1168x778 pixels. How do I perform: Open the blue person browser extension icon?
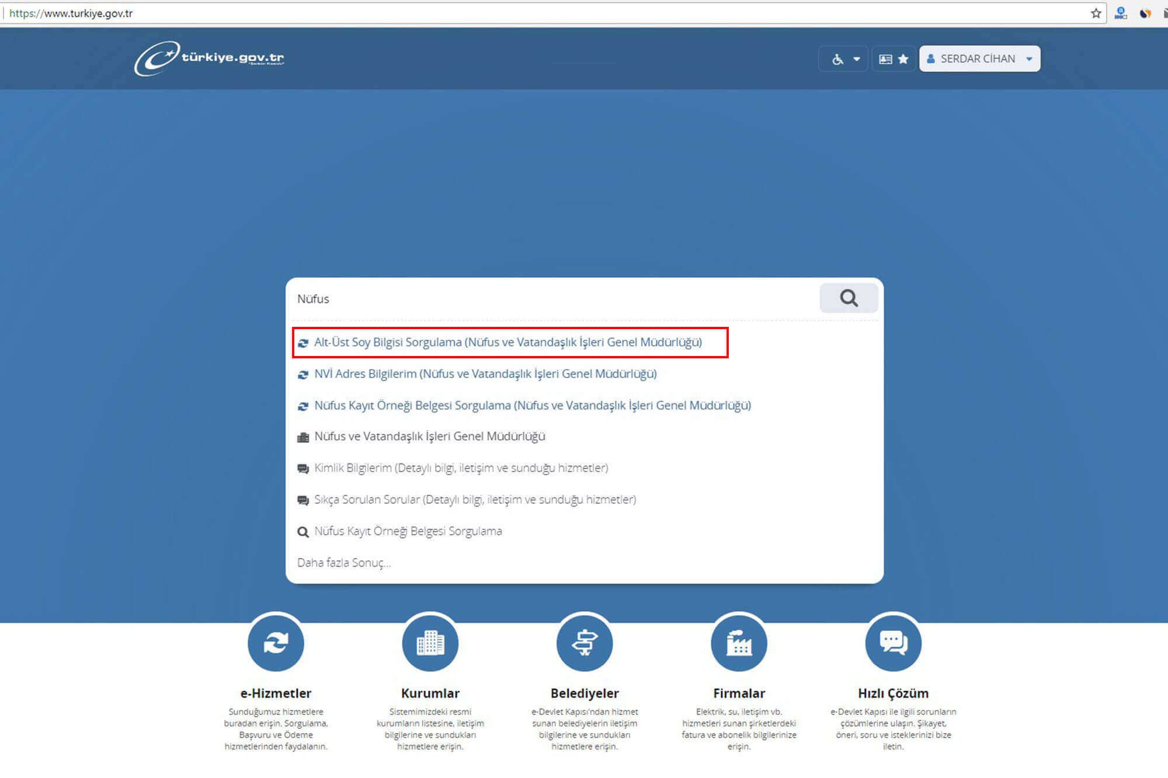(x=1121, y=13)
